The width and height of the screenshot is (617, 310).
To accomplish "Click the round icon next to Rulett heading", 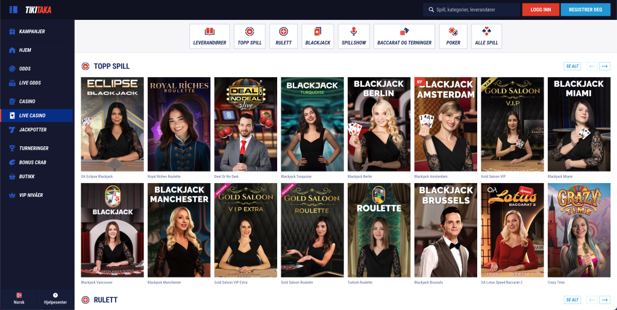I will (86, 300).
